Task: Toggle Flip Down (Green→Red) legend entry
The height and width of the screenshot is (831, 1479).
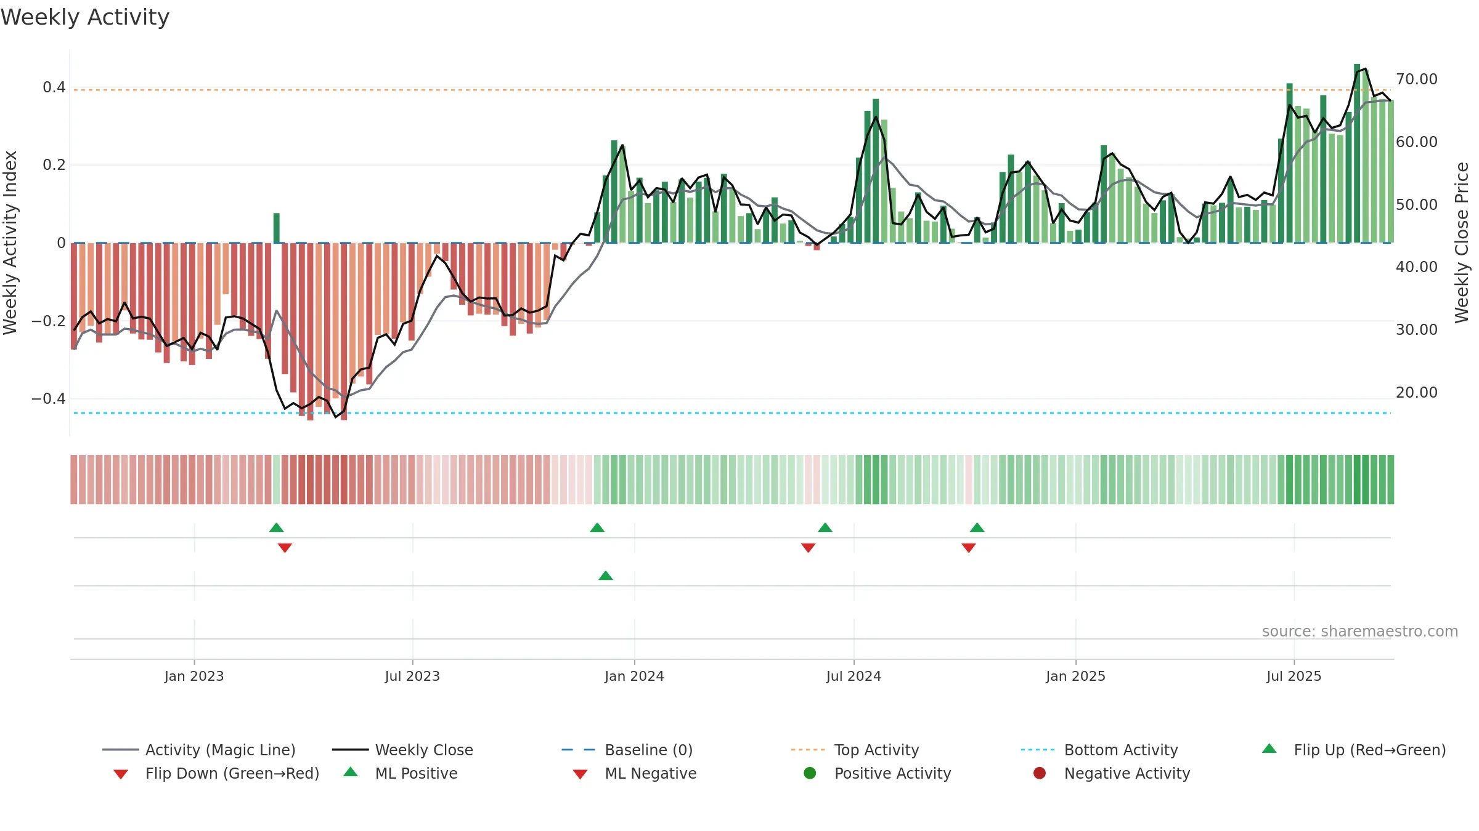Action: pos(216,773)
